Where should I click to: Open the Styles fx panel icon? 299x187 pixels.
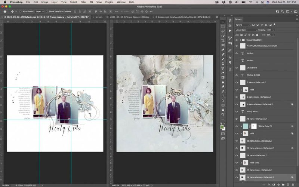click(x=230, y=50)
